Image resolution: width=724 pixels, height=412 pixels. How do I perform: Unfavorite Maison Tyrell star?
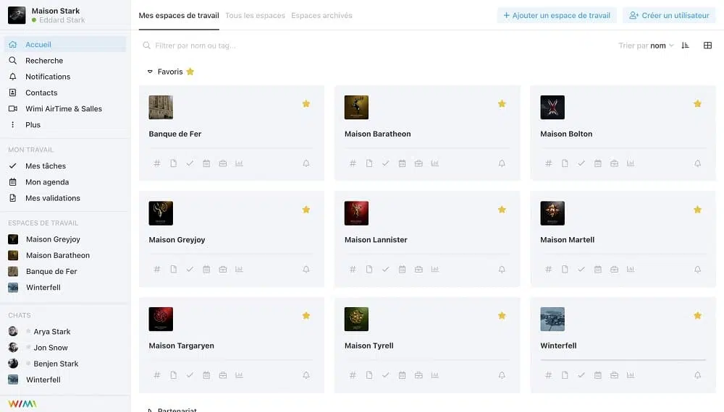click(502, 316)
